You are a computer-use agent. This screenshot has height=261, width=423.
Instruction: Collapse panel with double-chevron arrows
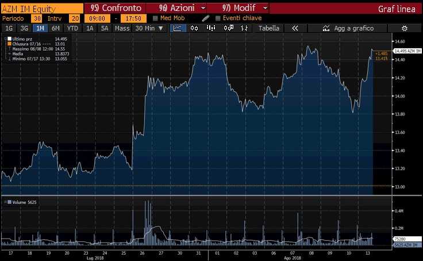(295, 28)
